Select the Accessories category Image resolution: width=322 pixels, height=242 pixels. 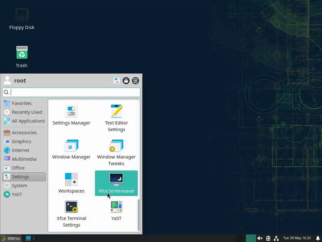[x=24, y=133]
